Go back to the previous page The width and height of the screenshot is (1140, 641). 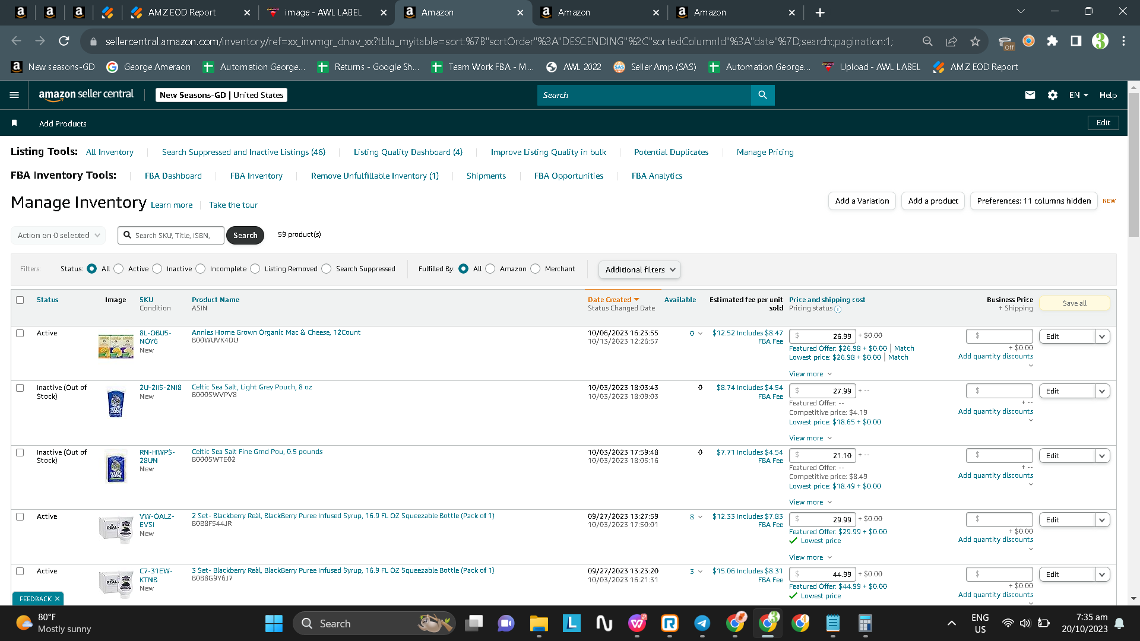coord(17,41)
